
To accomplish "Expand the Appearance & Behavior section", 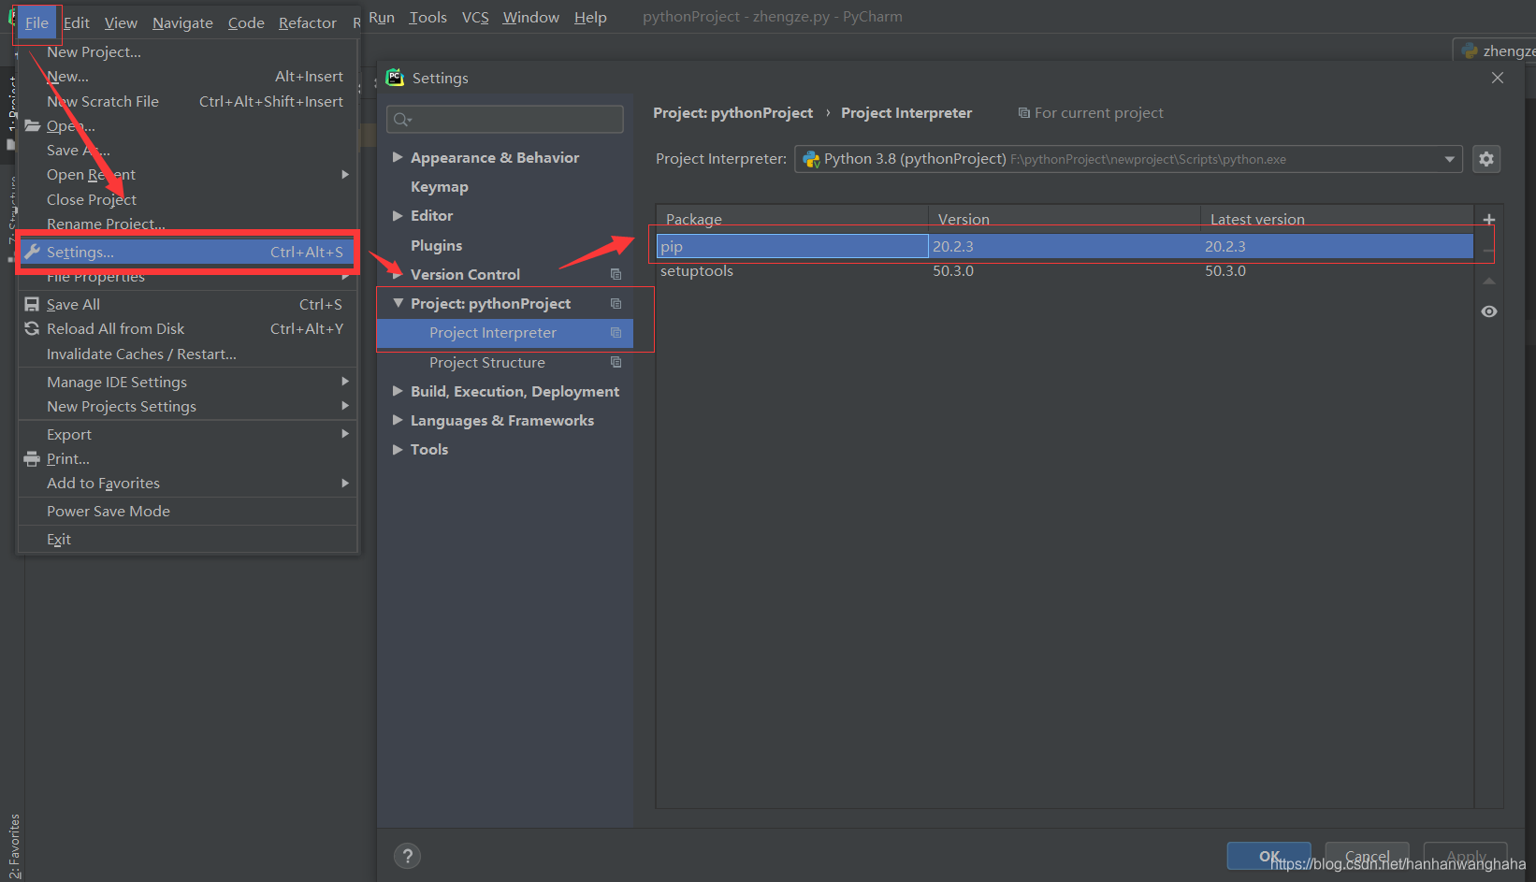I will pyautogui.click(x=398, y=157).
